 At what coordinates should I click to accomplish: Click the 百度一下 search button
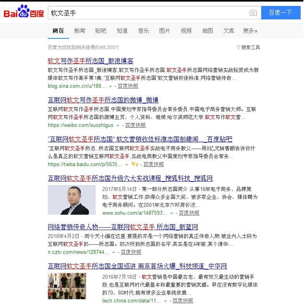[x=281, y=13]
